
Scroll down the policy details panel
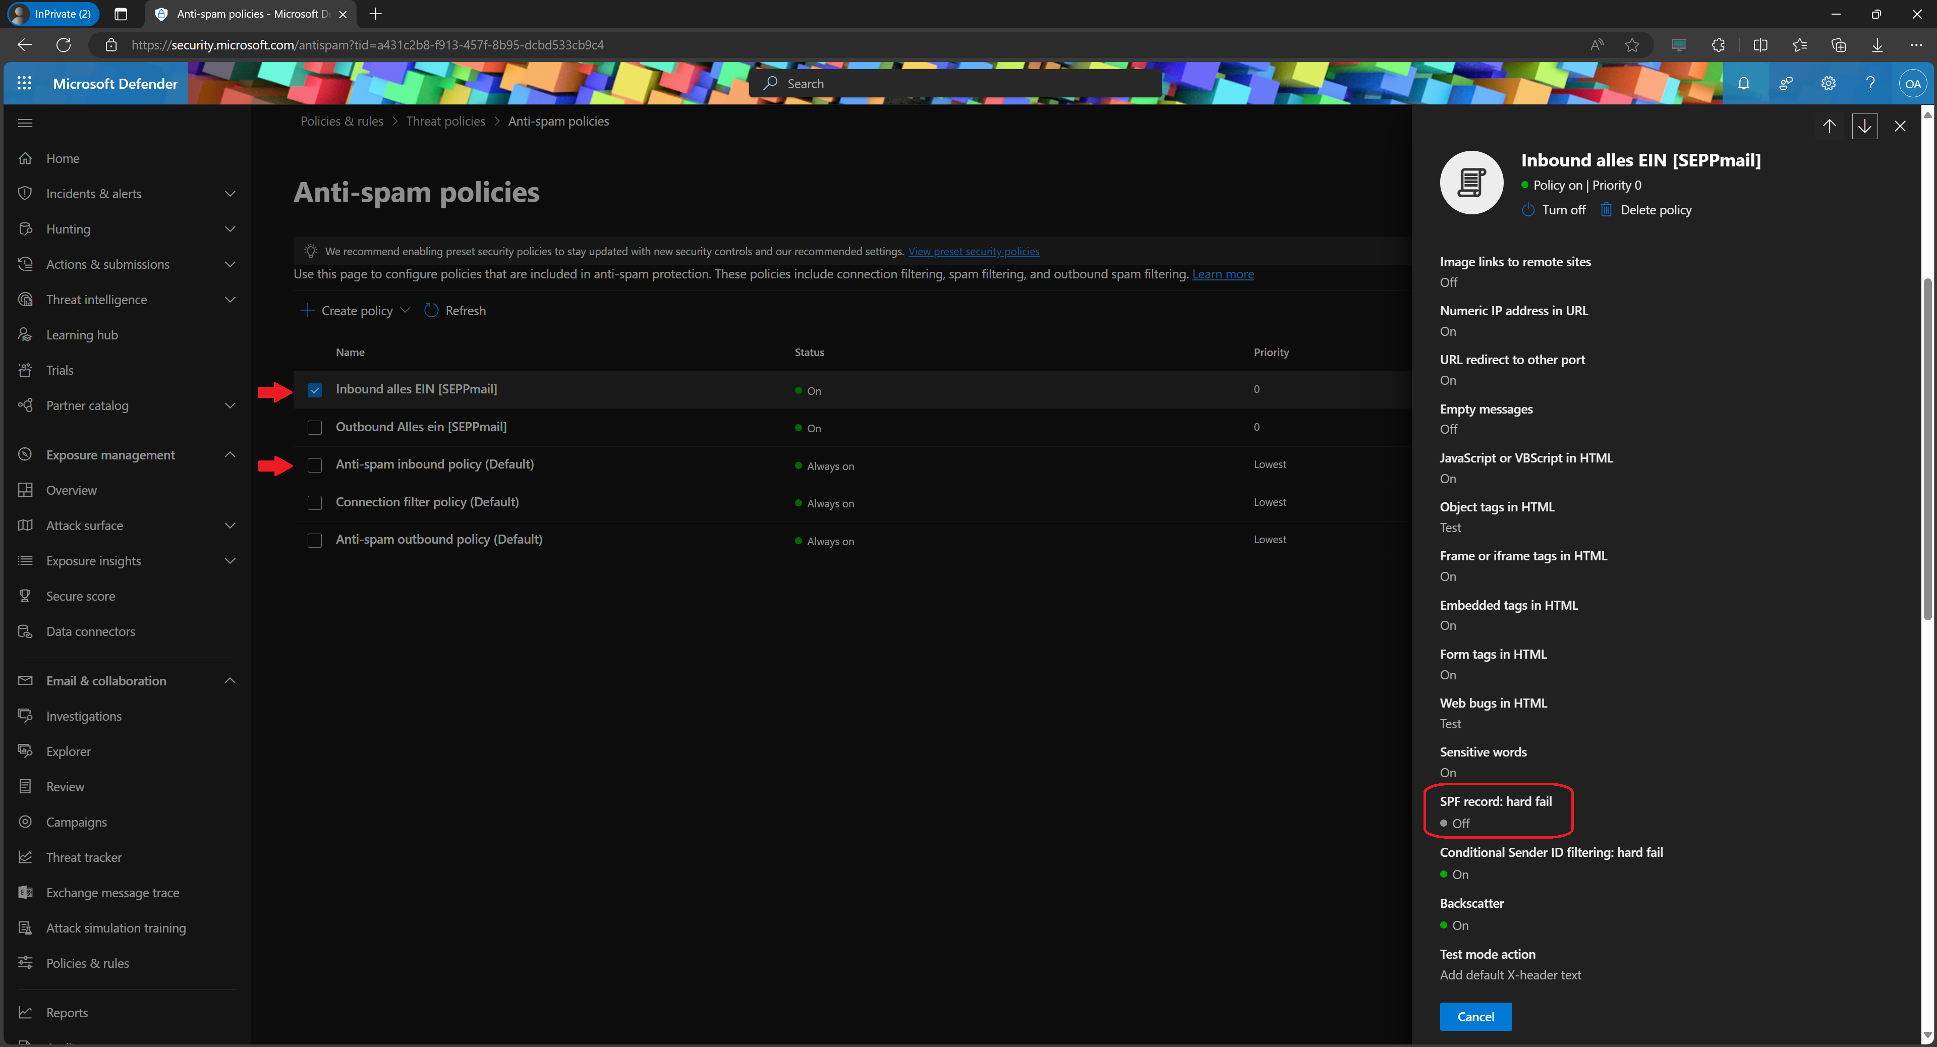point(1865,125)
